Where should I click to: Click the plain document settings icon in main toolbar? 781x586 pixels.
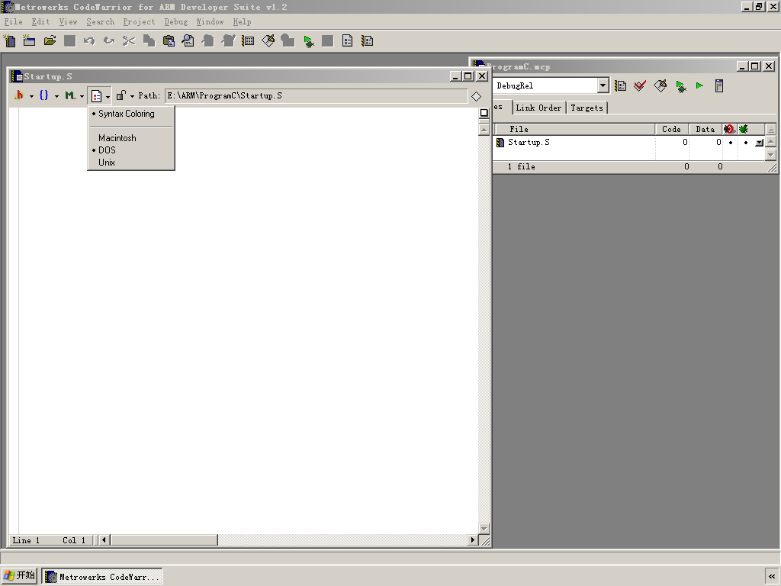348,41
